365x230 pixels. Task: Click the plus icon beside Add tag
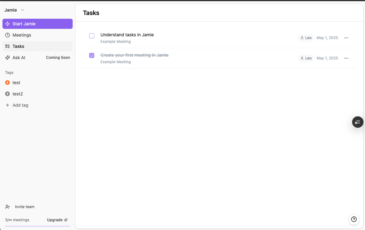click(8, 105)
